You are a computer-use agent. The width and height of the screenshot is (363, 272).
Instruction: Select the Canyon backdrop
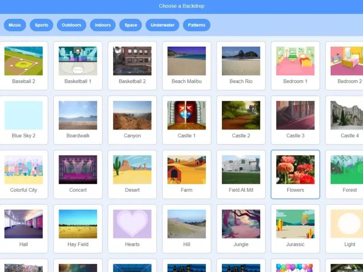(x=132, y=120)
